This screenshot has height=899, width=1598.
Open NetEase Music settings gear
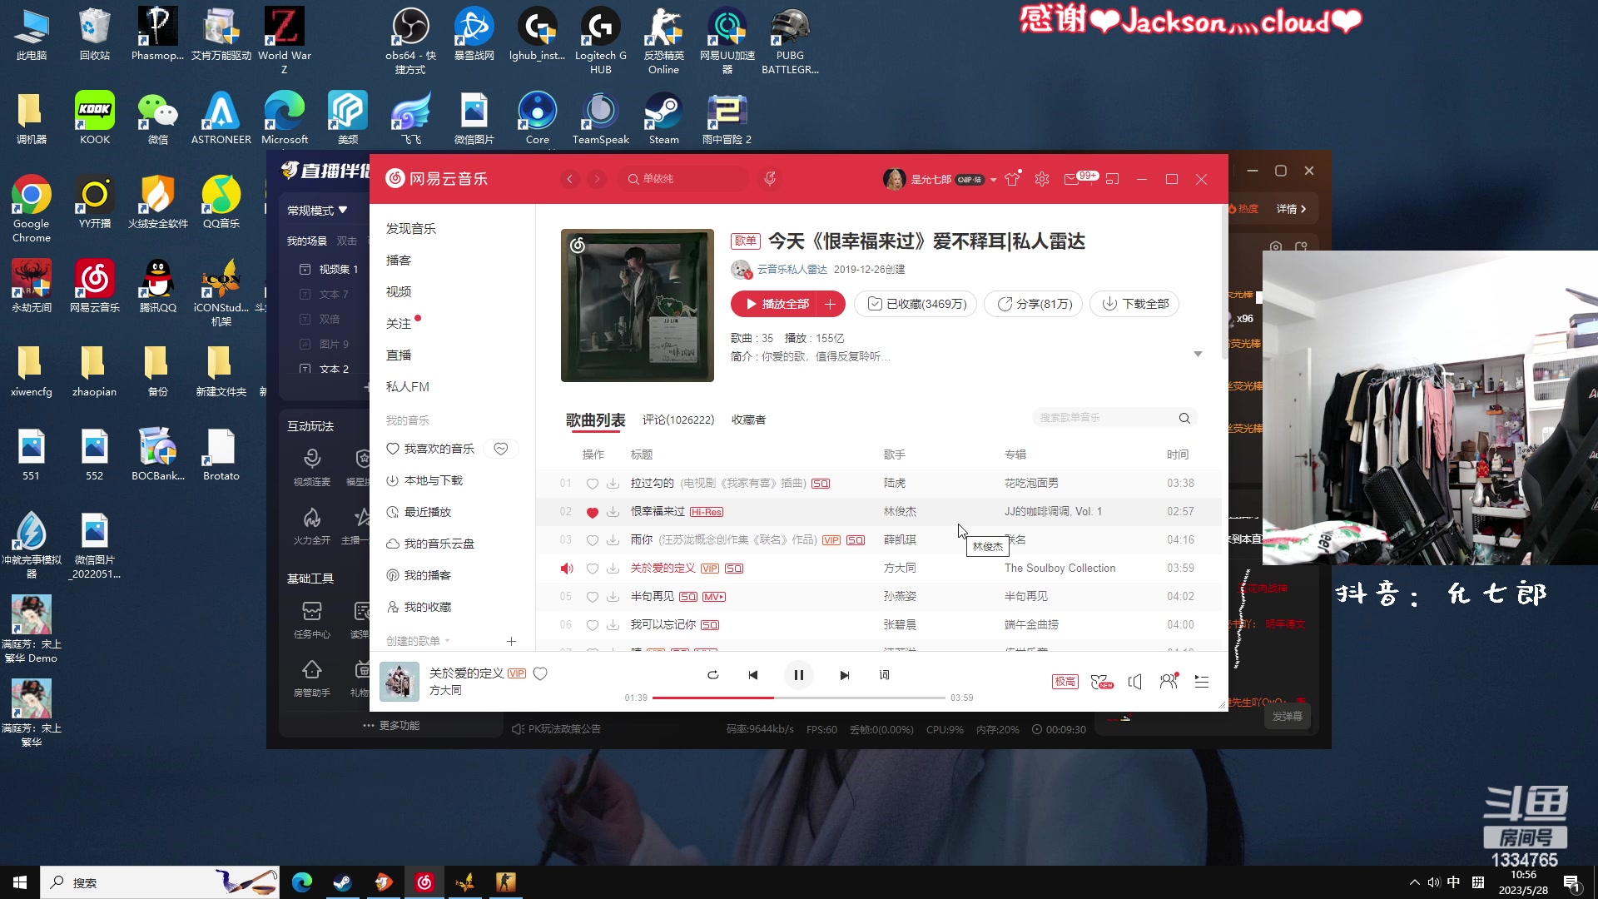point(1042,179)
